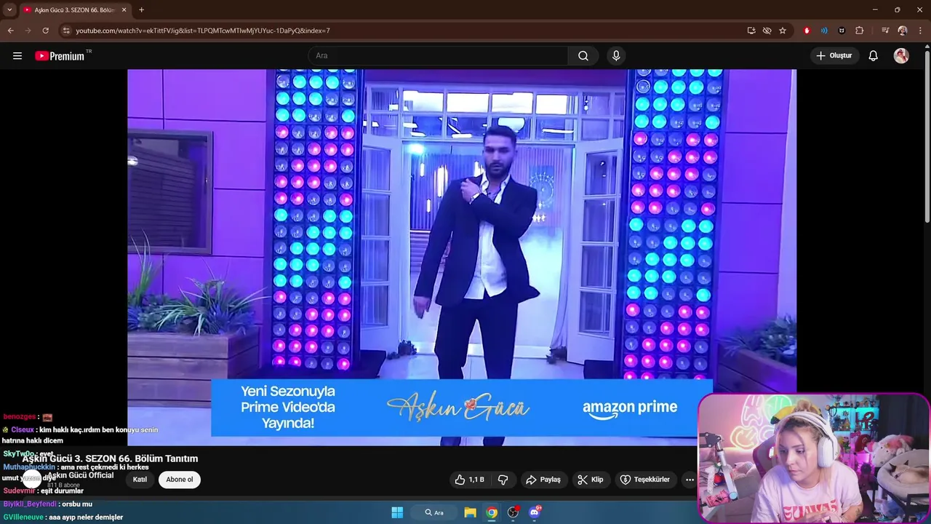Open OBS Studio from the taskbar
Screen dimensions: 931x524
click(513, 512)
